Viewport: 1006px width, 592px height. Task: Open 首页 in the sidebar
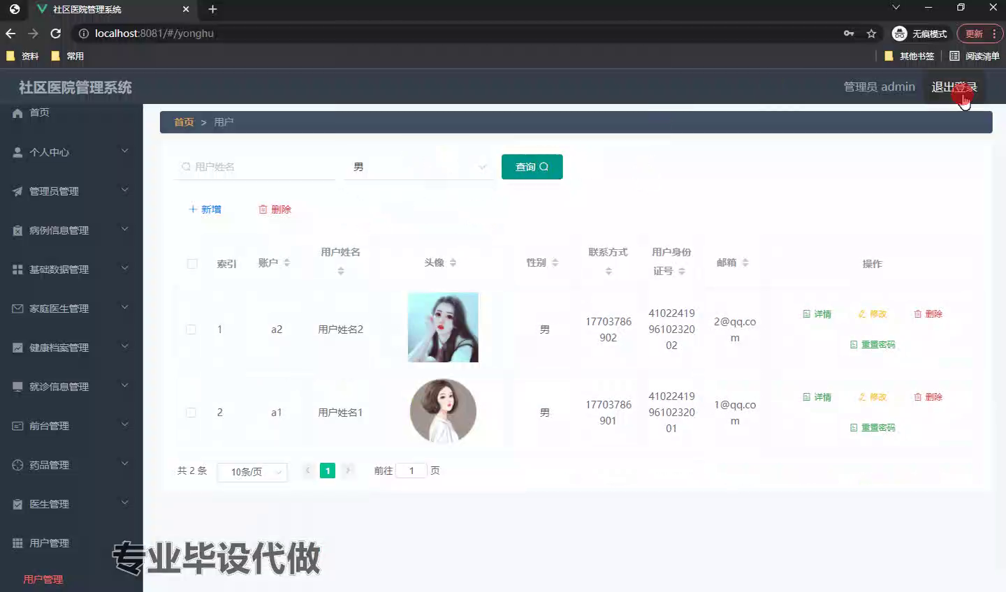39,112
